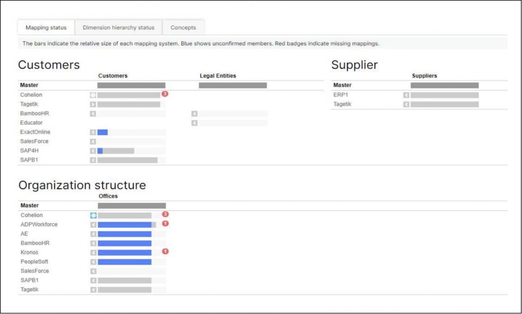Click the arrow icon for SAPB1 Offices
This screenshot has width=522, height=314.
pos(94,281)
